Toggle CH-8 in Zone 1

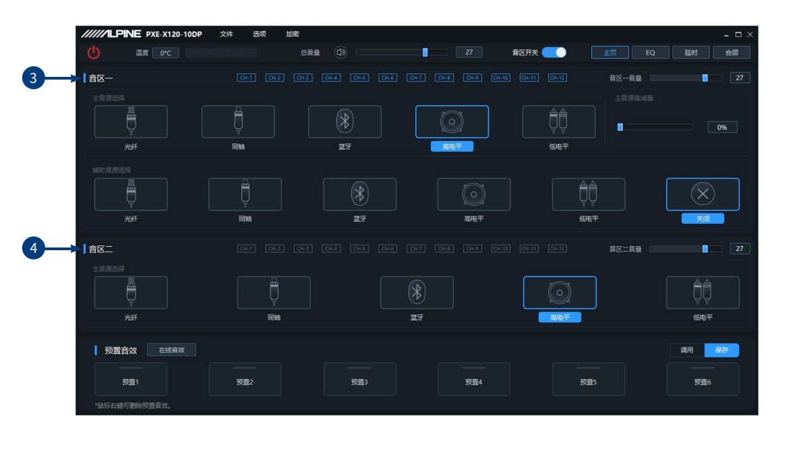[x=444, y=78]
